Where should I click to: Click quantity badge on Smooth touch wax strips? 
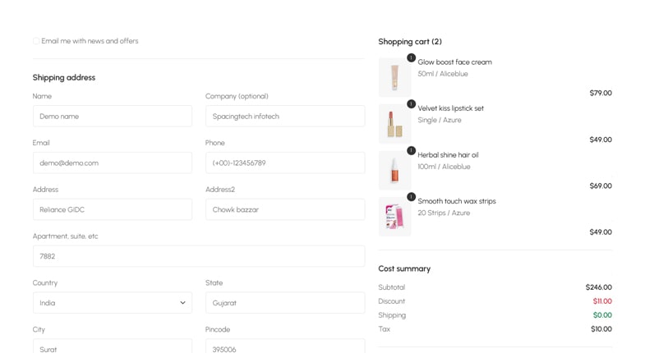pyautogui.click(x=411, y=197)
